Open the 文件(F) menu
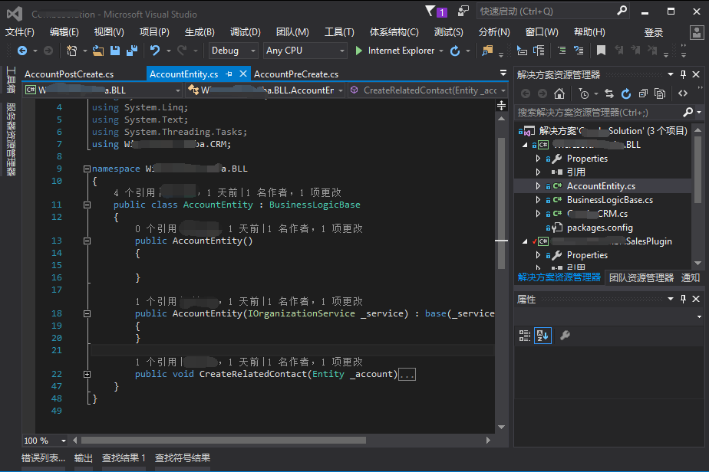 click(20, 32)
